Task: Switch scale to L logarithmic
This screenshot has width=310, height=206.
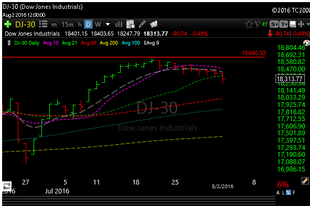Action: 283,192
